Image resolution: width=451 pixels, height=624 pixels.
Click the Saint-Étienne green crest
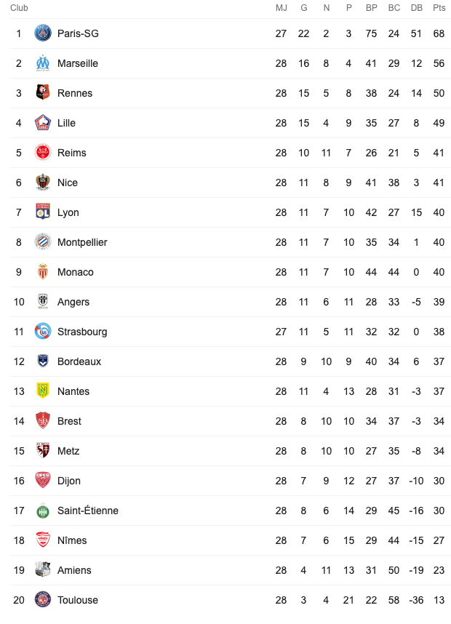43,511
